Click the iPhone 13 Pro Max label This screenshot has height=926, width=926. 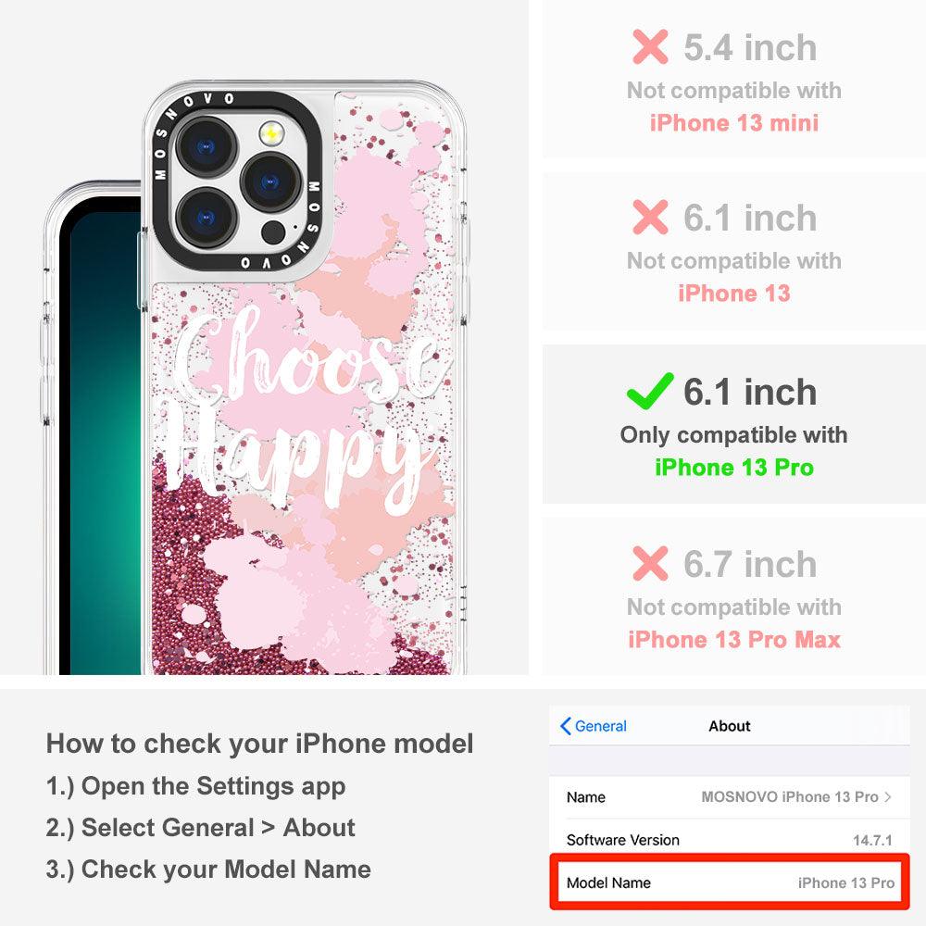point(734,640)
